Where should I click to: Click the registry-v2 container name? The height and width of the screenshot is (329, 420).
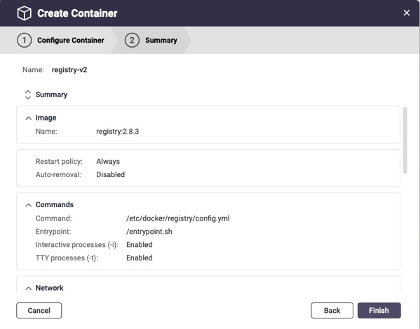tap(69, 70)
